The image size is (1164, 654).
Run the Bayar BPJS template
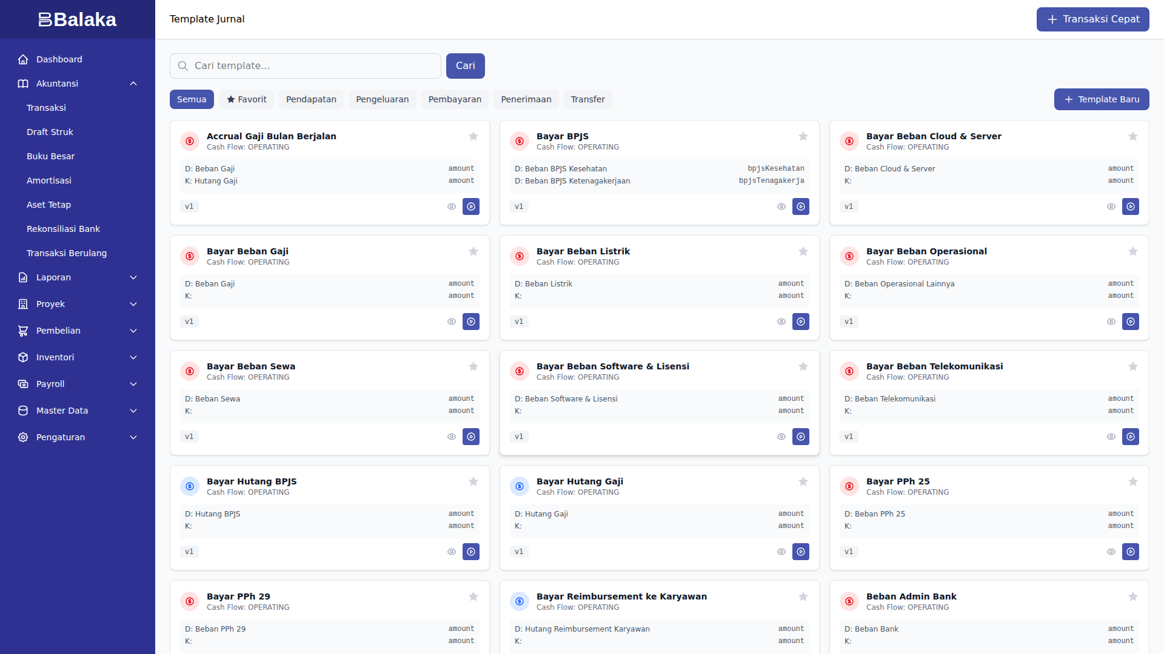coord(801,206)
